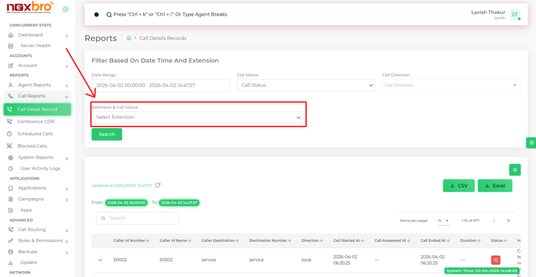Open Server Health from sidebar
Viewport: 536px width, 277px height.
35,45
